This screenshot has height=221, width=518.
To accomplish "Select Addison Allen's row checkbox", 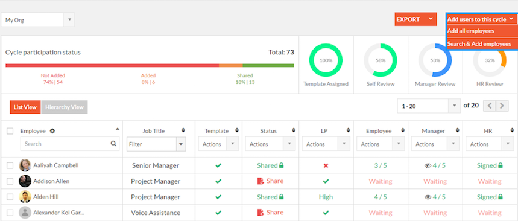I will (x=10, y=181).
